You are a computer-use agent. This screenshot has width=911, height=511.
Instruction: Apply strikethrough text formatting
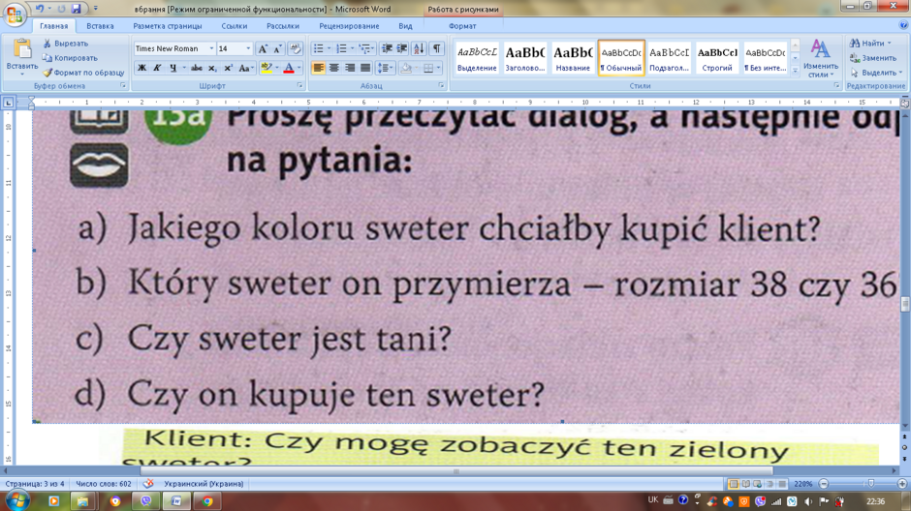point(197,68)
